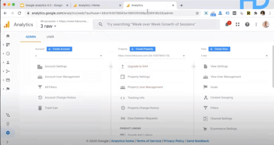Bookmark the page with the star icon
The image size is (274, 145).
197,13
